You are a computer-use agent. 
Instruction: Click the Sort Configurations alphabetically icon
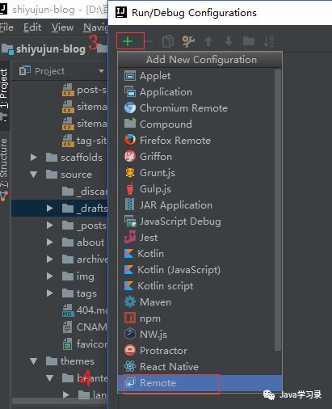(x=268, y=41)
